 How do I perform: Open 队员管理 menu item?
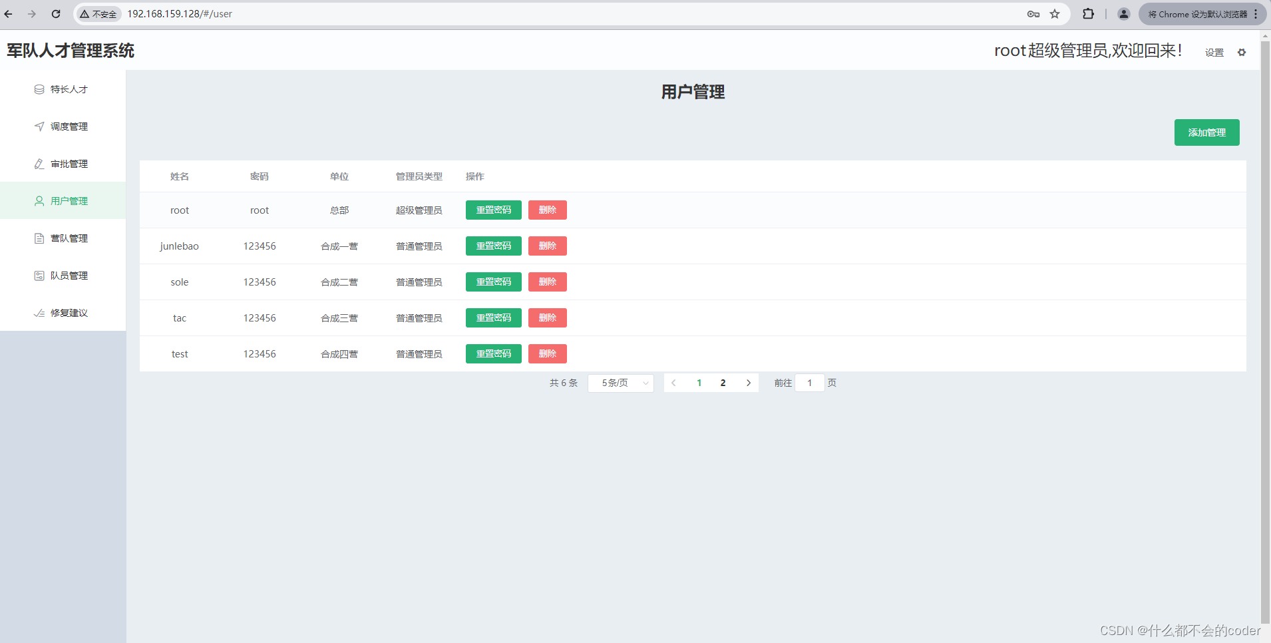[63, 276]
